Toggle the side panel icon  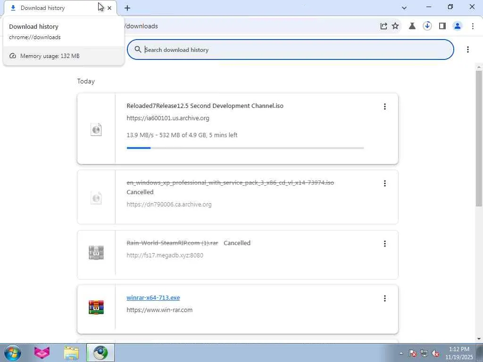[x=442, y=26]
